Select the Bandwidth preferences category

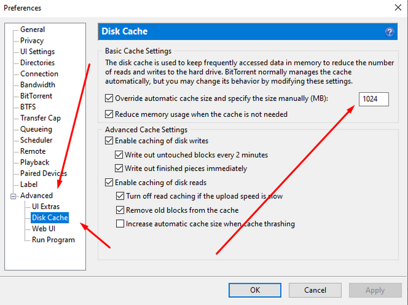pyautogui.click(x=38, y=85)
